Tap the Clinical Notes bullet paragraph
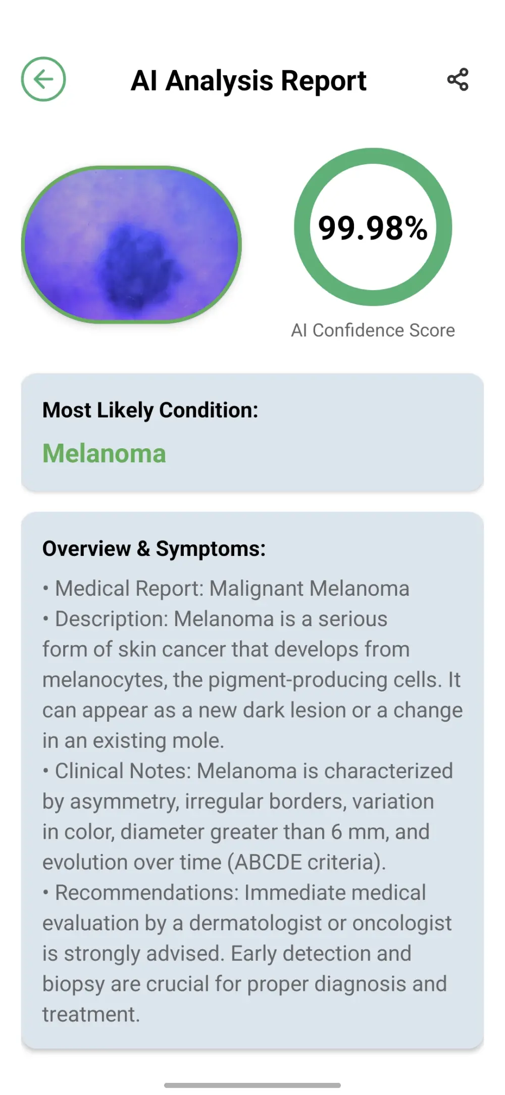Viewport: 505px width, 1095px height. [x=247, y=817]
